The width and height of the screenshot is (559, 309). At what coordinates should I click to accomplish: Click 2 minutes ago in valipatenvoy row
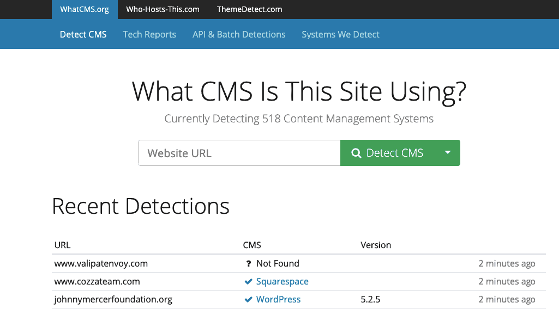click(507, 263)
